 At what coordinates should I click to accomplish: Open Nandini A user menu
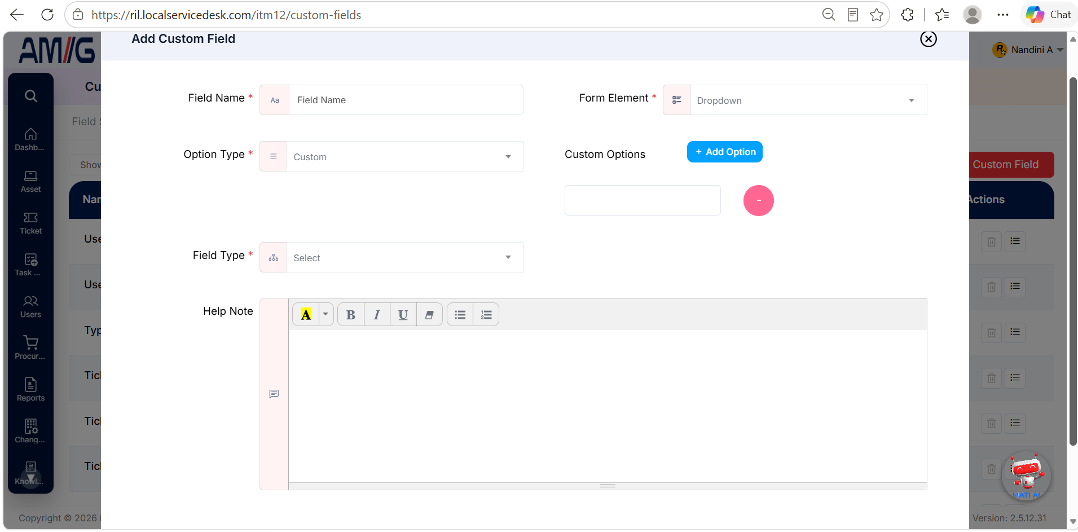(x=1028, y=50)
